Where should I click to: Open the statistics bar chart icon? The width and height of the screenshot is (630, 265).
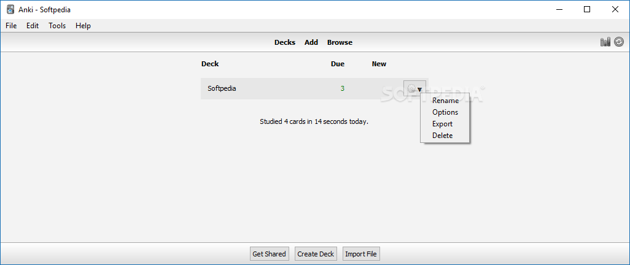tap(605, 42)
